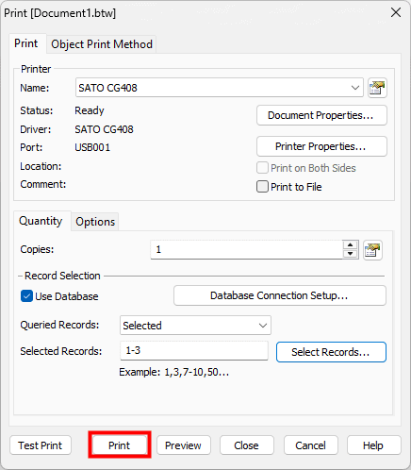Click the Test Print button

(x=41, y=445)
